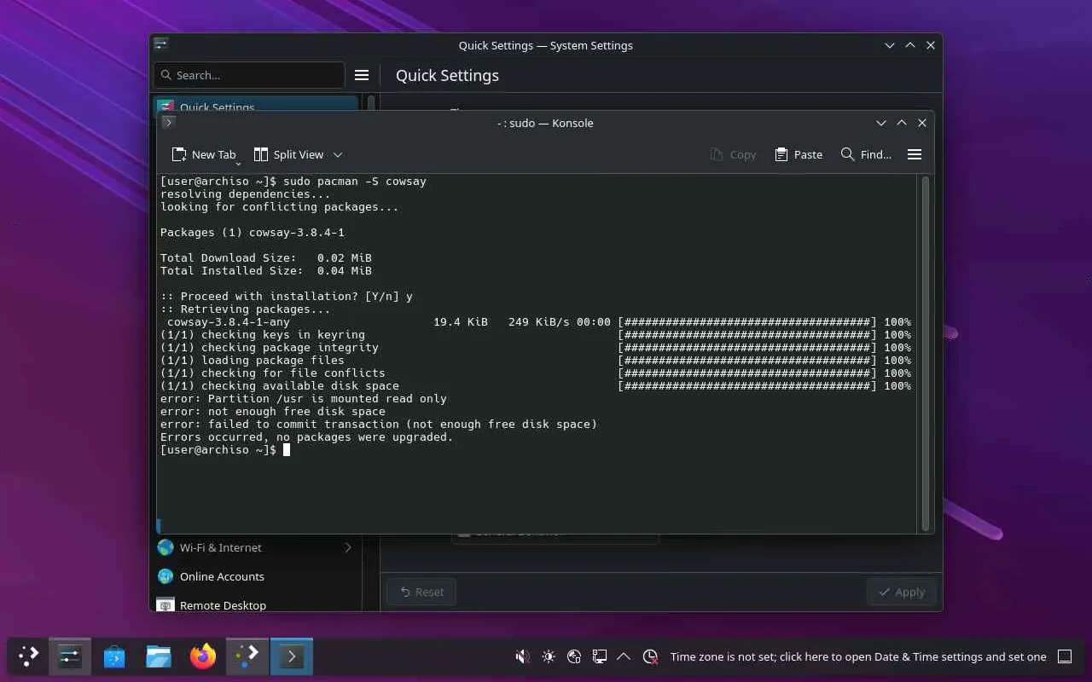Screen dimensions: 1092x682
Task: Open the network globe tray icon
Action: tap(574, 656)
